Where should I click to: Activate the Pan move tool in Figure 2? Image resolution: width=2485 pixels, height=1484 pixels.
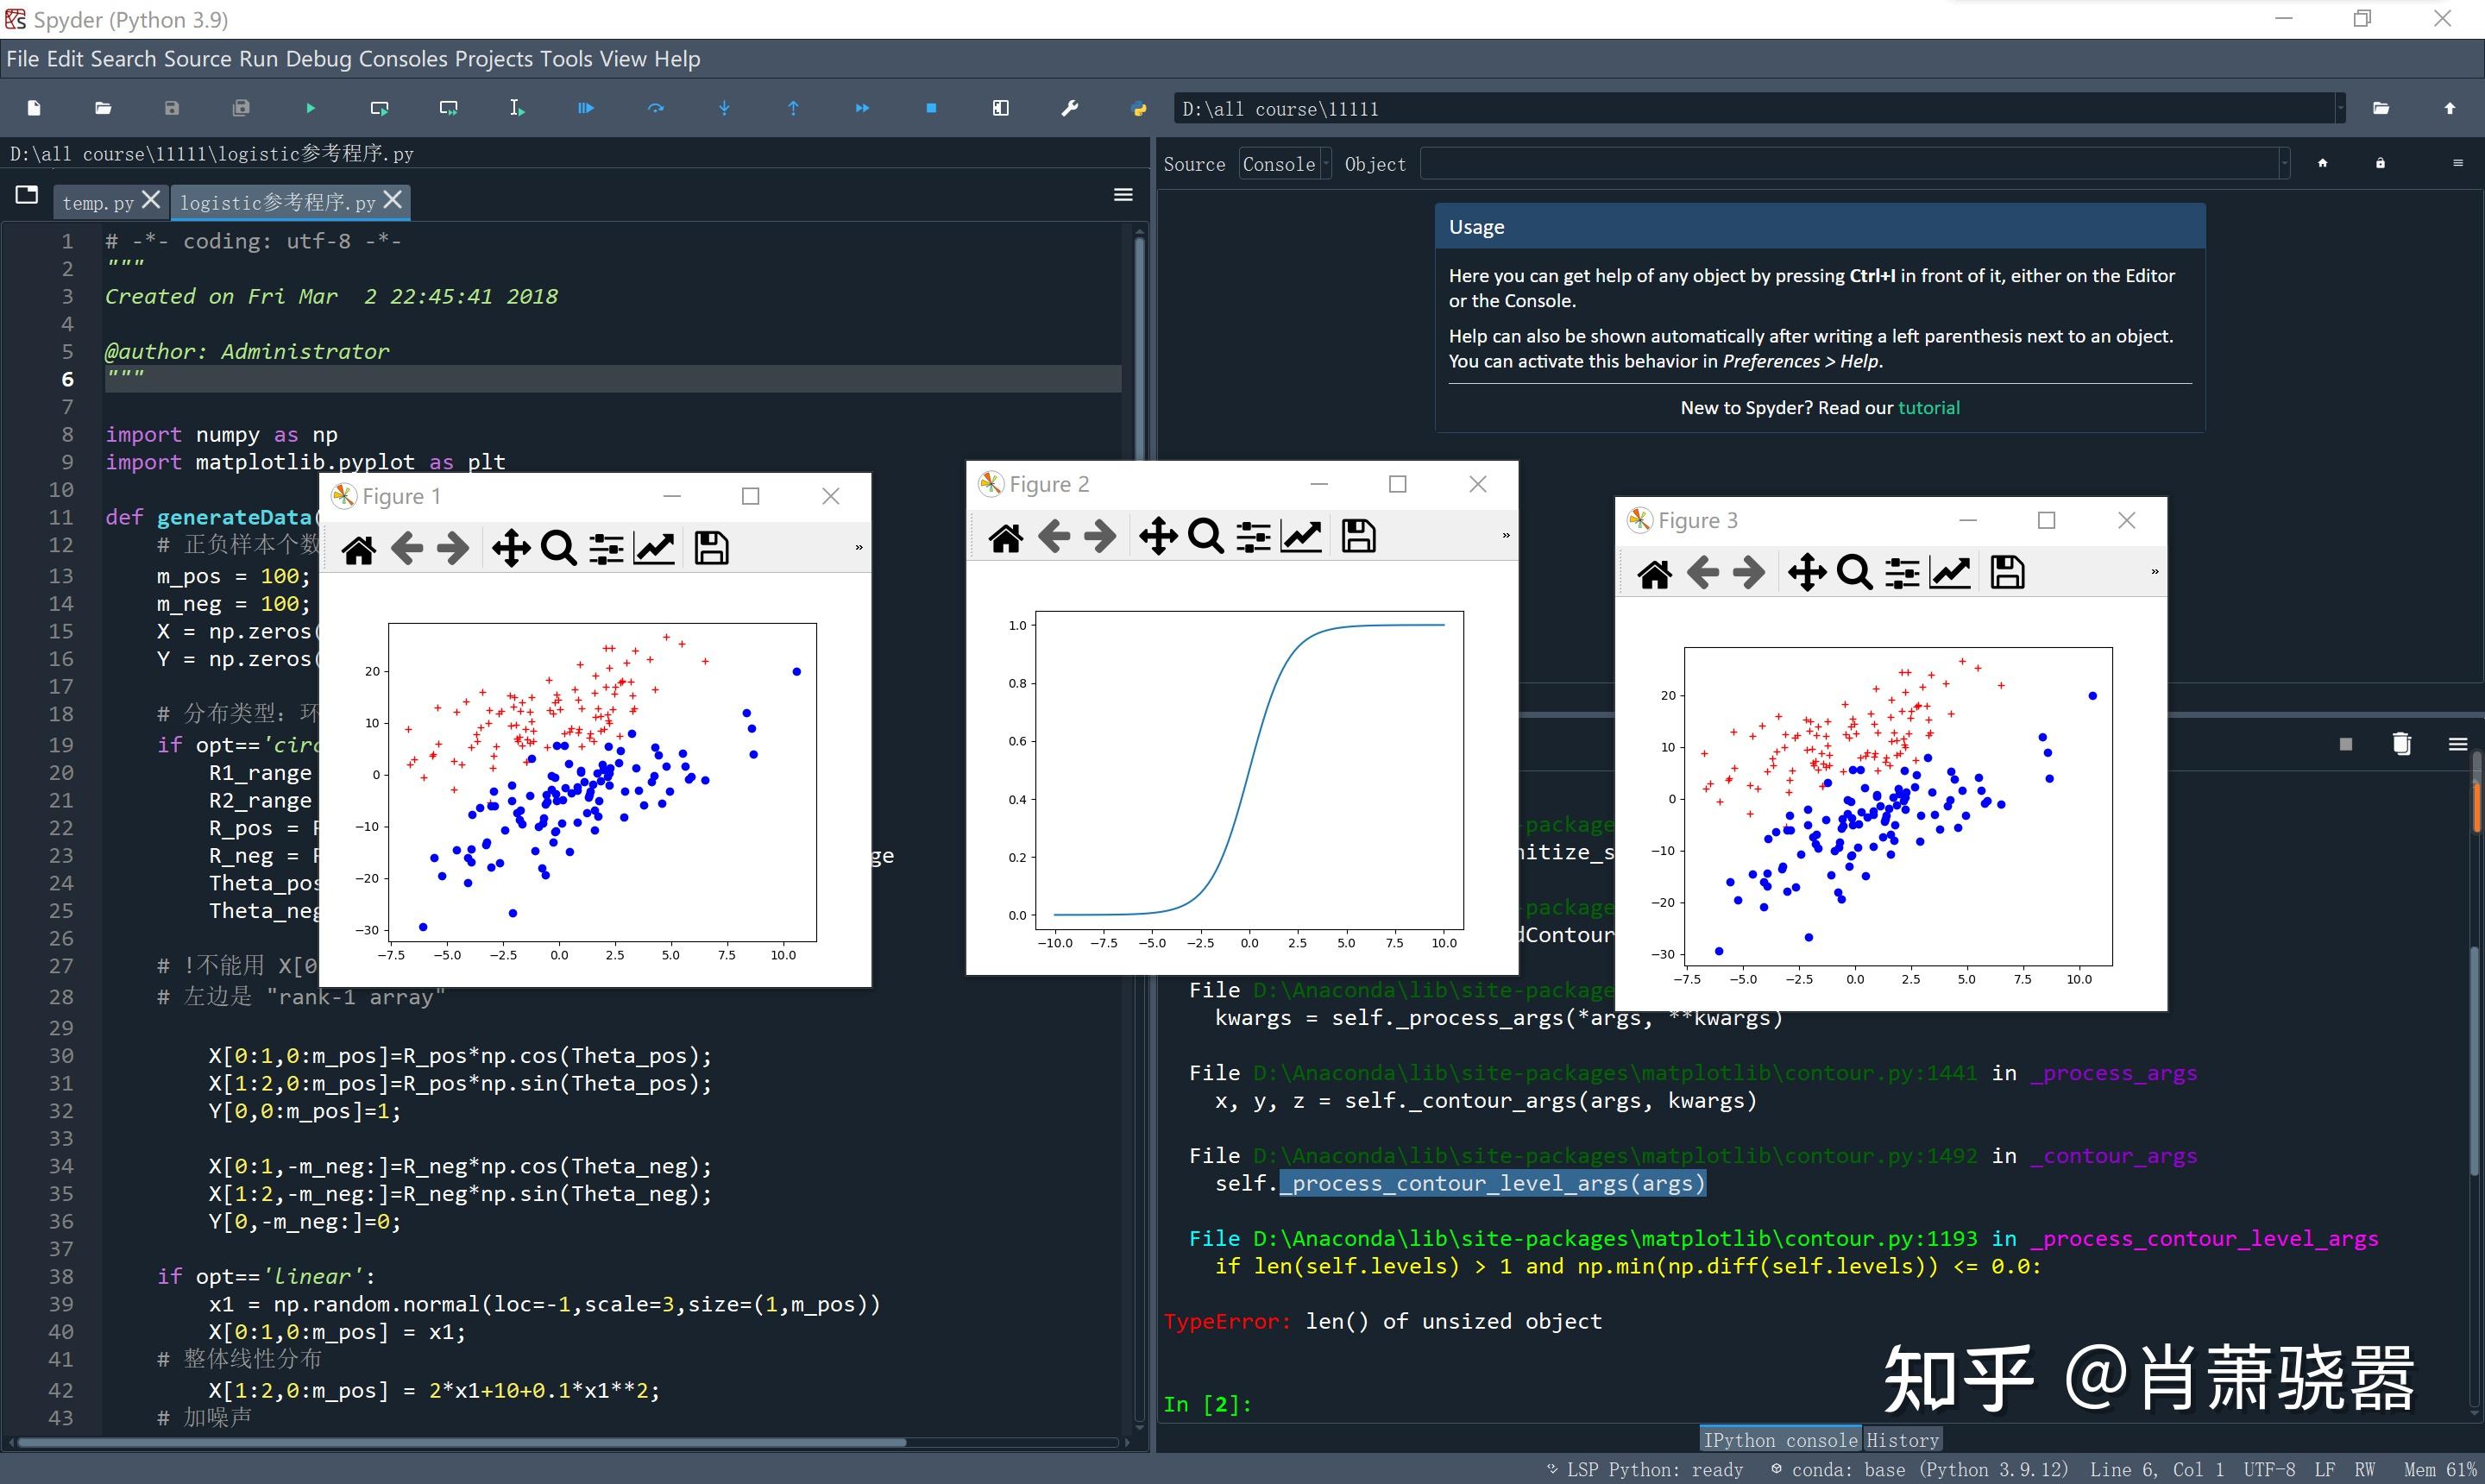[x=1158, y=536]
